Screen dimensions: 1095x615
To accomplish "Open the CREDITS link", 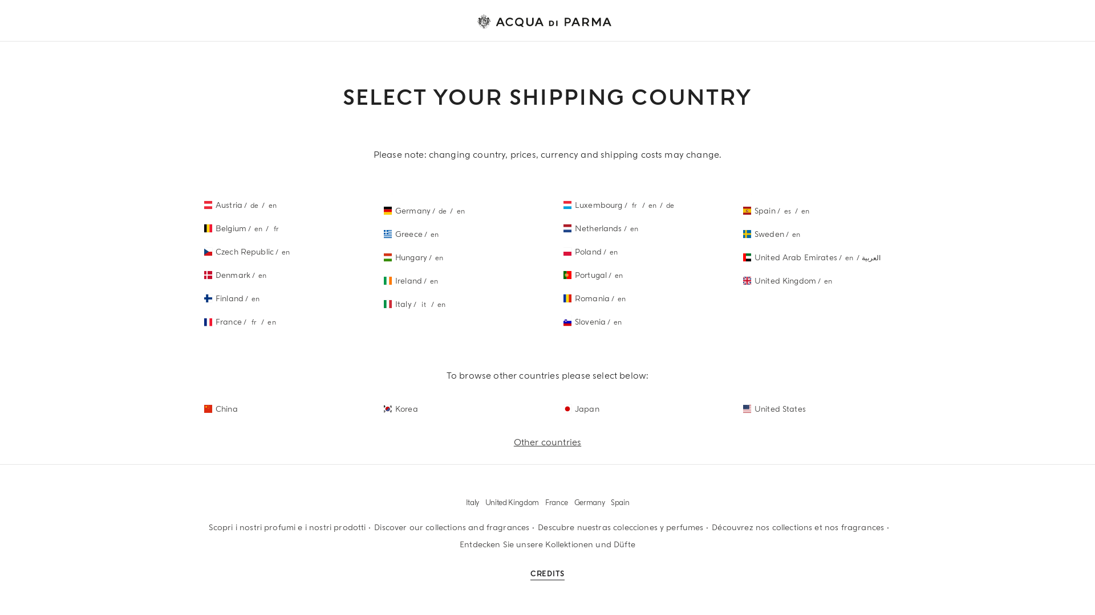I will pos(547,574).
